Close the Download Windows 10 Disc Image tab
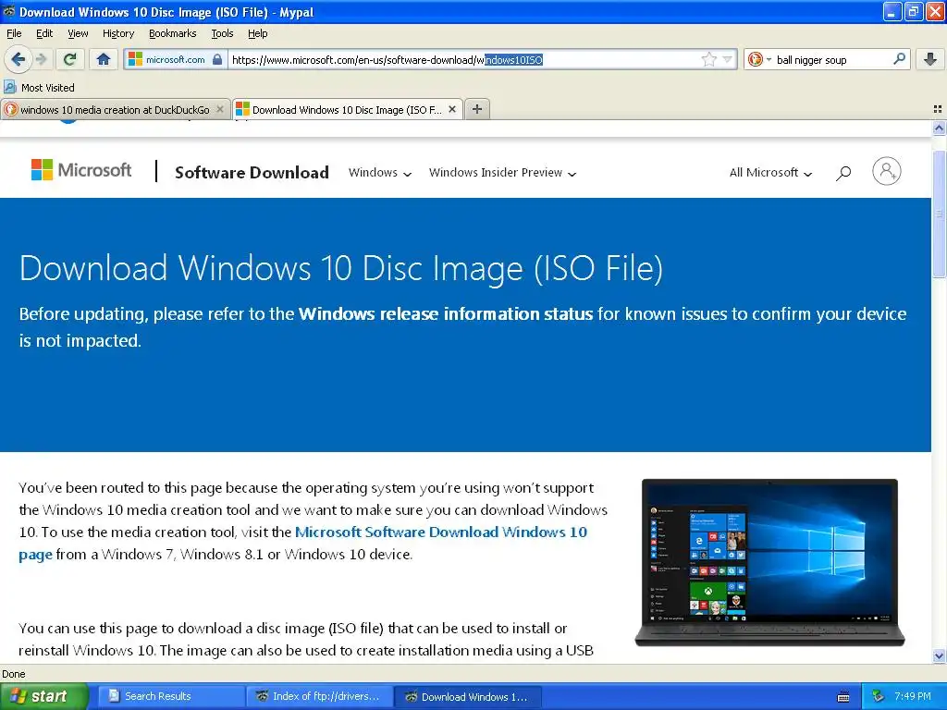Image resolution: width=947 pixels, height=710 pixels. (x=451, y=109)
